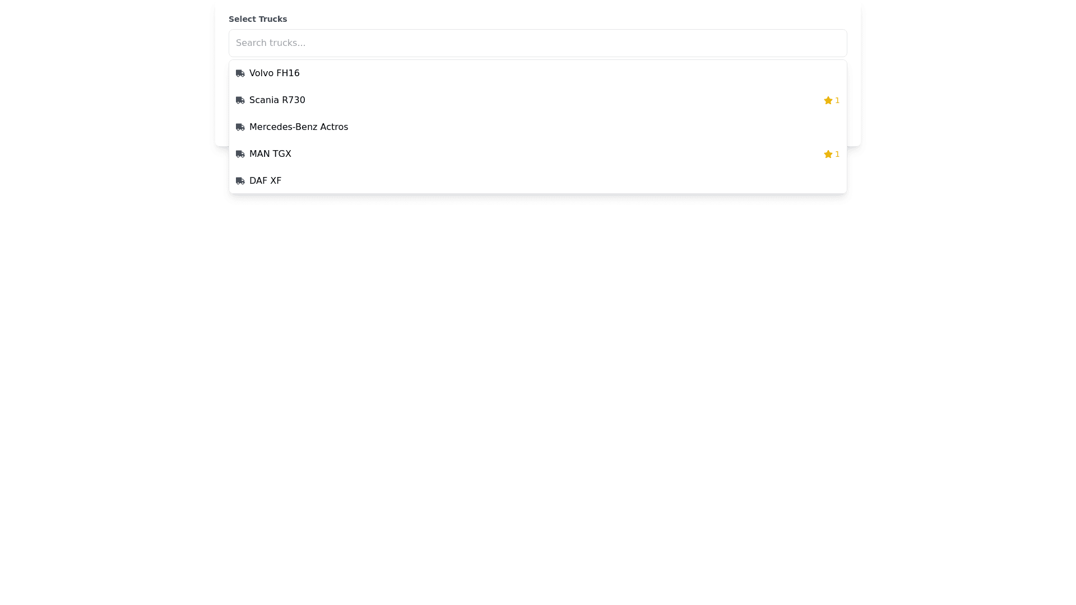This screenshot has width=1076, height=605.
Task: Pick Mercedes-Benz Actros from the dropdown
Action: point(298,127)
